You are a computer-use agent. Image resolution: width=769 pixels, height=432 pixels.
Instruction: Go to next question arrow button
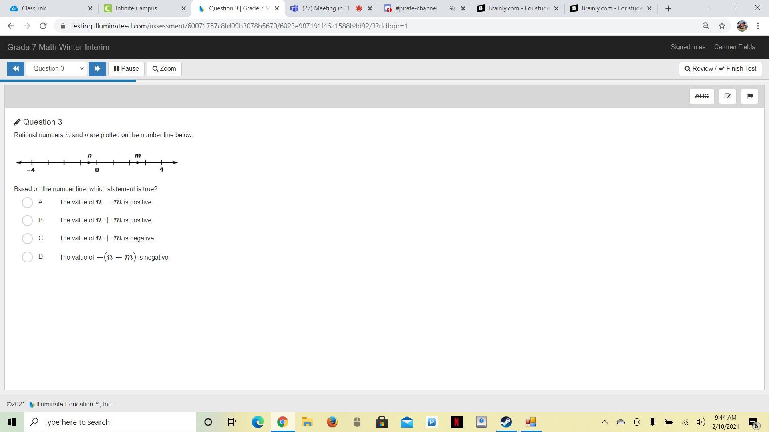coord(97,69)
